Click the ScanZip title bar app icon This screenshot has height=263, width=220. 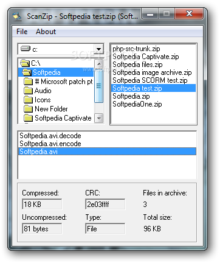coord(17,16)
